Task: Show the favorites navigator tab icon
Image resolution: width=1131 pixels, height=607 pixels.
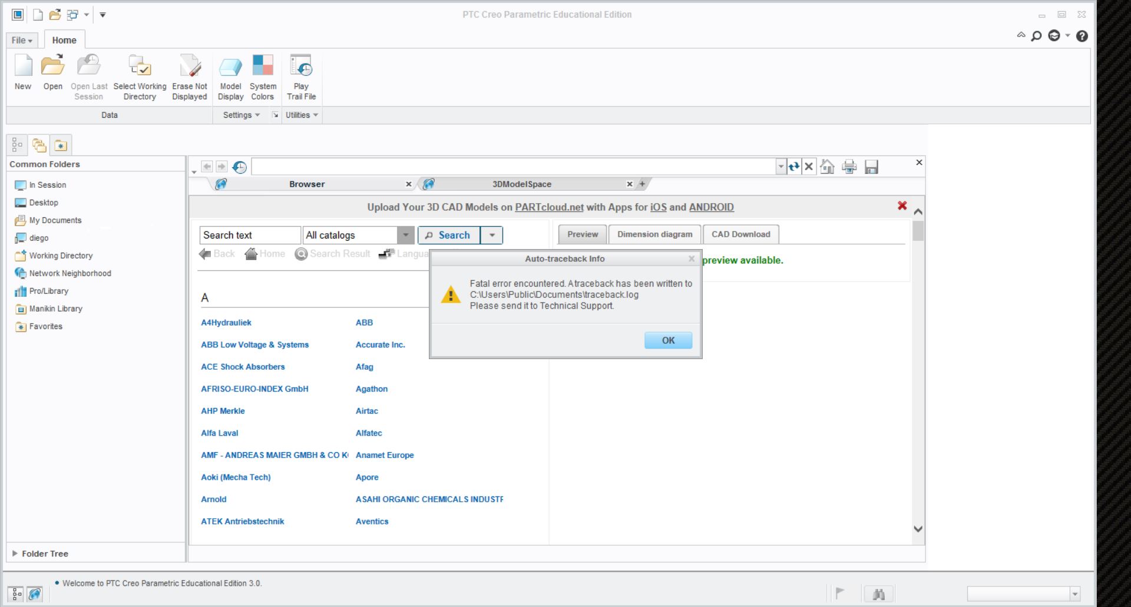Action: (61, 145)
